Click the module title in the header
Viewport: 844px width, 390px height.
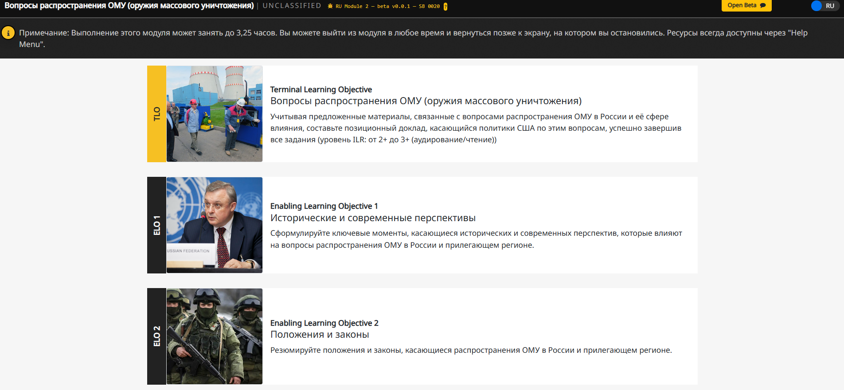click(x=129, y=6)
